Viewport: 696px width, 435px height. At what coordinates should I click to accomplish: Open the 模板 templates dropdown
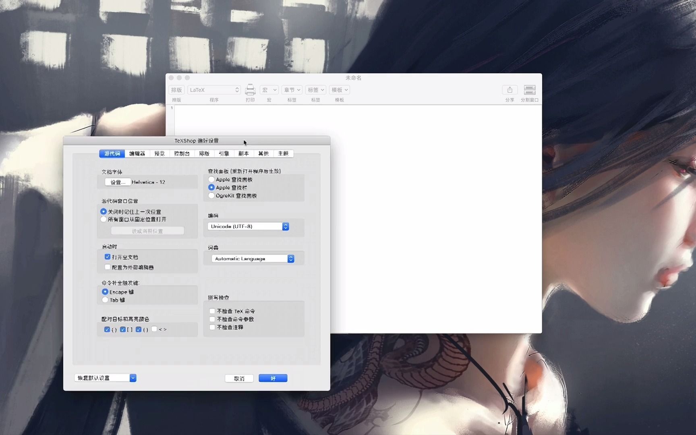point(340,90)
